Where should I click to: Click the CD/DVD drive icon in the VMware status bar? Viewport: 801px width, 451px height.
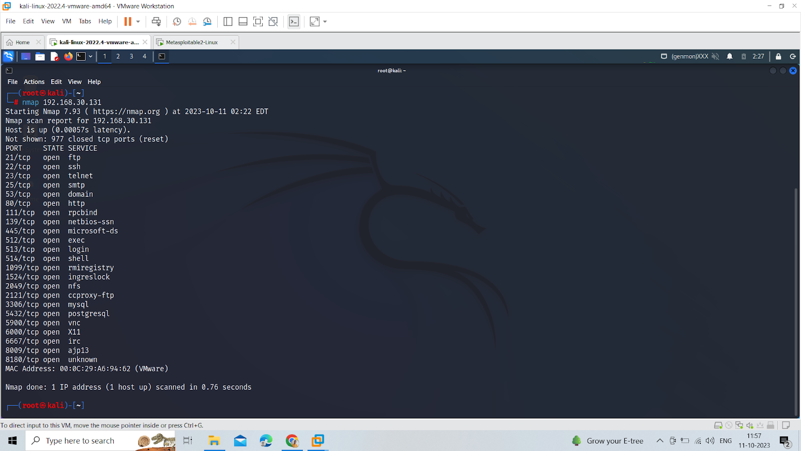tap(729, 425)
